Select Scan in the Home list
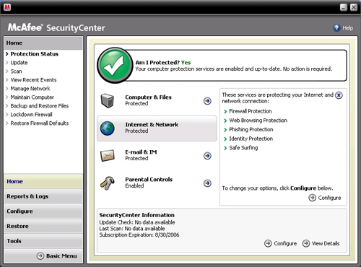Image resolution: width=361 pixels, height=267 pixels. (16, 71)
